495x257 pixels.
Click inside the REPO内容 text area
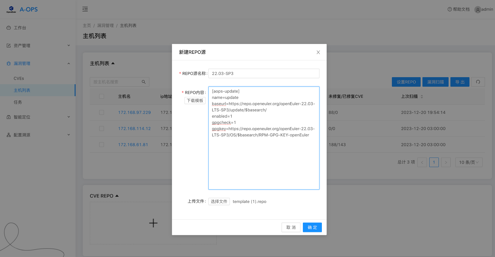[x=264, y=163]
